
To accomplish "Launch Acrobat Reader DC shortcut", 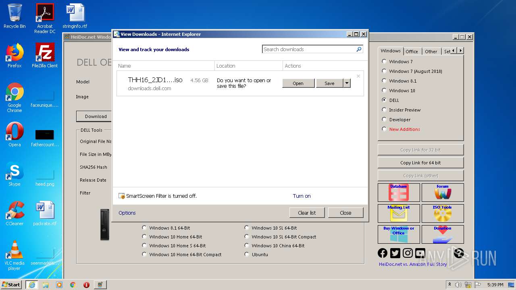I will click(45, 18).
